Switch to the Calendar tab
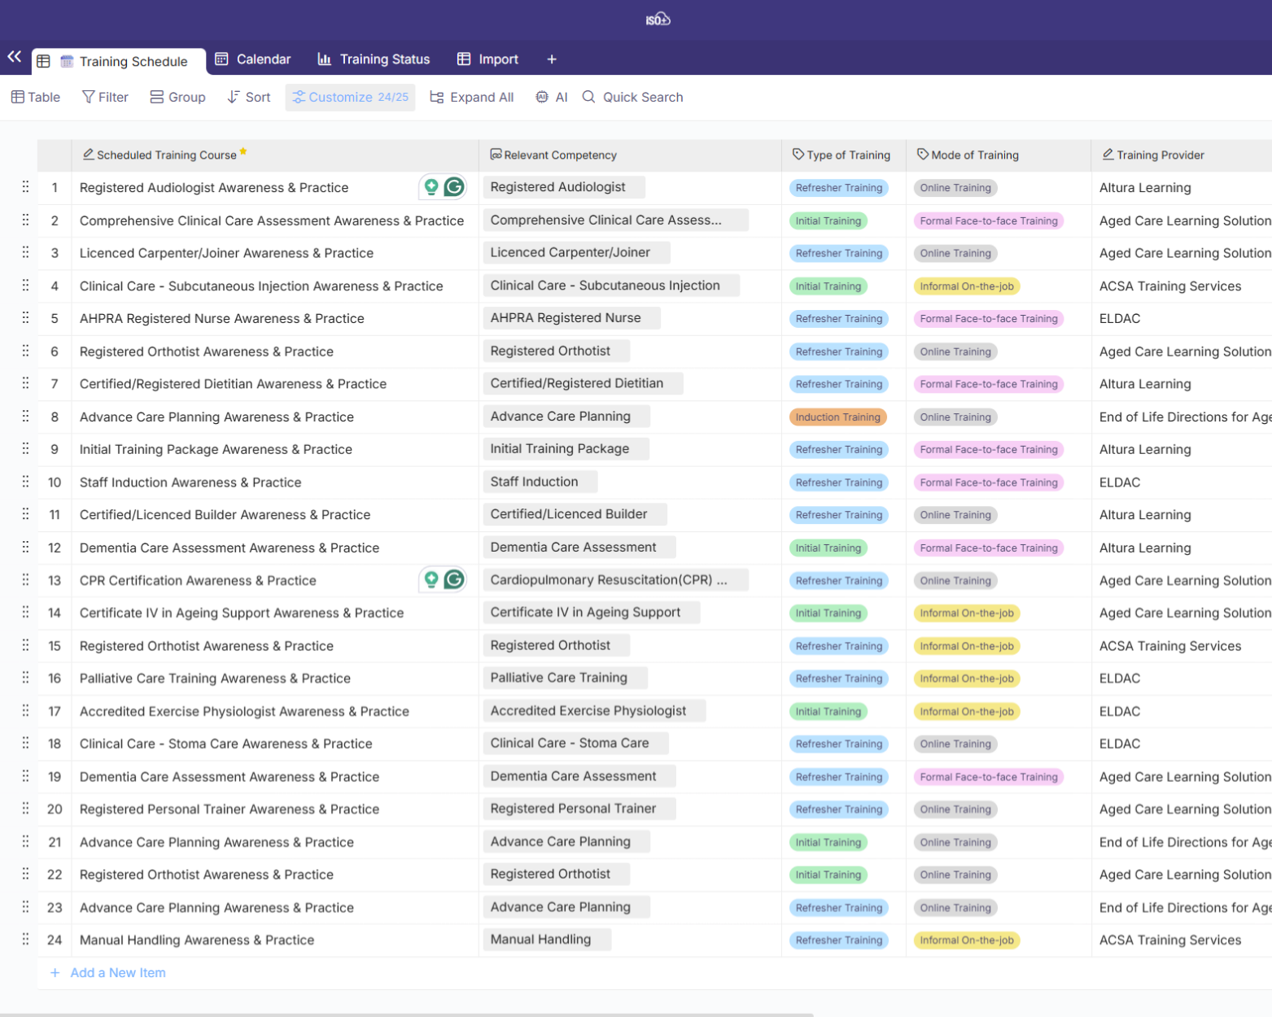Image resolution: width=1272 pixels, height=1017 pixels. (x=252, y=59)
